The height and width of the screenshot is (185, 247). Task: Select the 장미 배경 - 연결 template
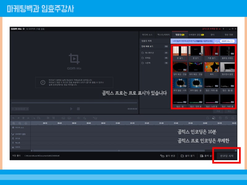pyautogui.click(x=180, y=69)
